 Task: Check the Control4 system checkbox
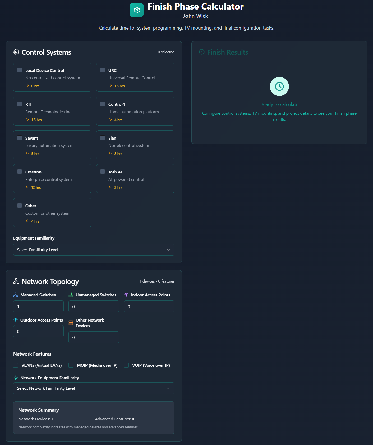[x=103, y=104]
